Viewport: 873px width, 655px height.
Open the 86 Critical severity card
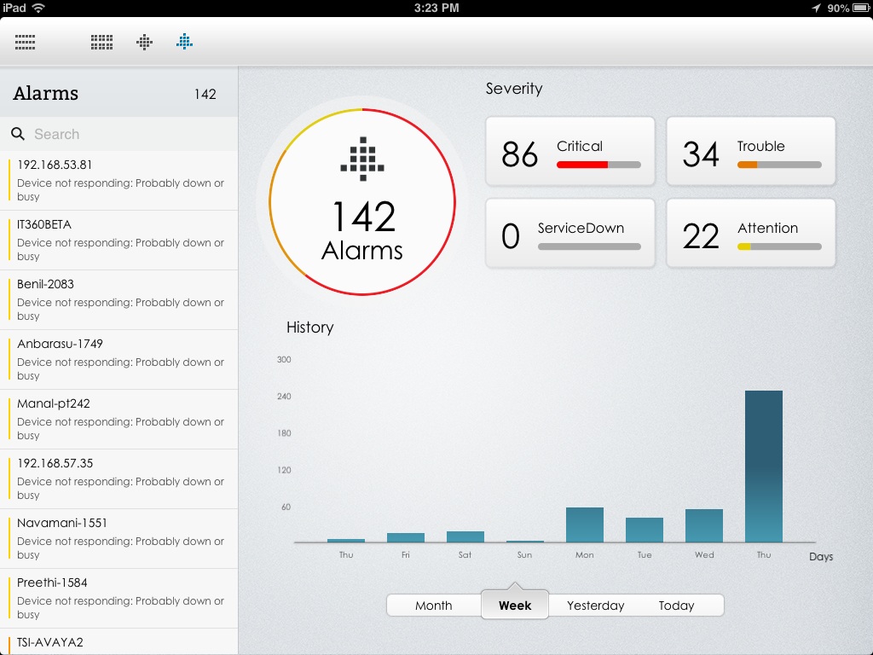[x=570, y=152]
